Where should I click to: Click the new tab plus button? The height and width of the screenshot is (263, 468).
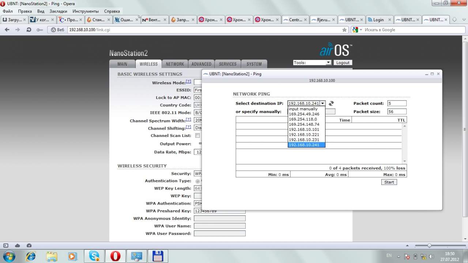[454, 20]
